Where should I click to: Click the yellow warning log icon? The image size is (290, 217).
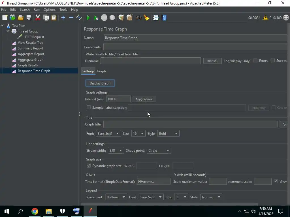pos(265,18)
